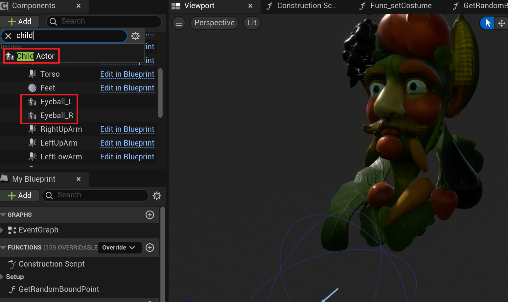Open the Lit view mode dropdown

[252, 23]
